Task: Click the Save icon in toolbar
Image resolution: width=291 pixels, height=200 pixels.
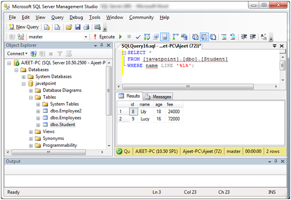Action: [x=77, y=27]
